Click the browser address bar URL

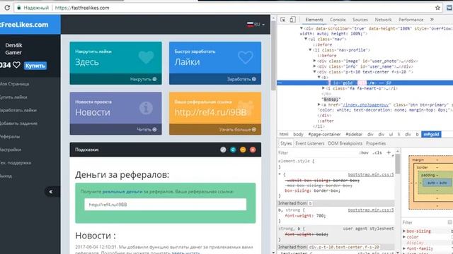pos(82,8)
